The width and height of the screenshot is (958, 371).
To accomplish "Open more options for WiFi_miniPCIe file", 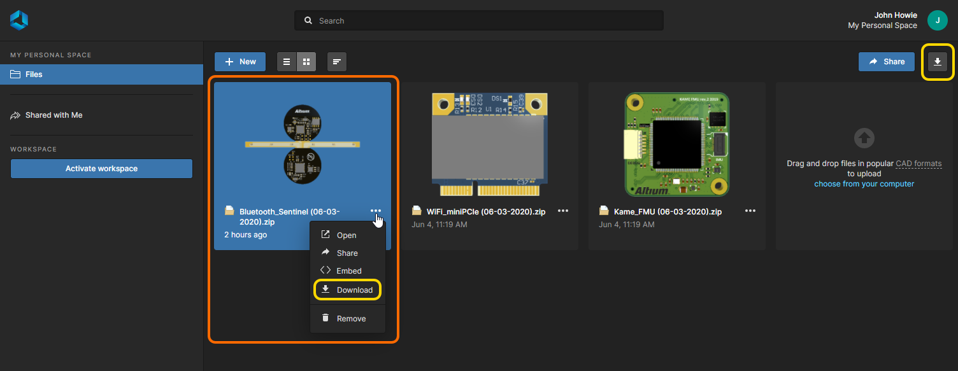I will pos(563,211).
